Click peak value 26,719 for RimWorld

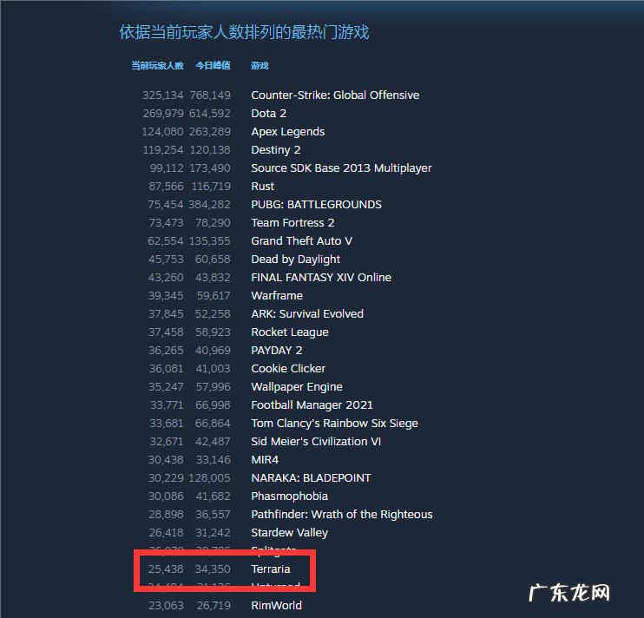pyautogui.click(x=214, y=606)
